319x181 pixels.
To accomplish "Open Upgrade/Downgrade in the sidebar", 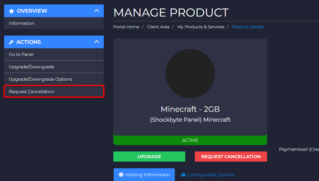I will tap(54, 67).
